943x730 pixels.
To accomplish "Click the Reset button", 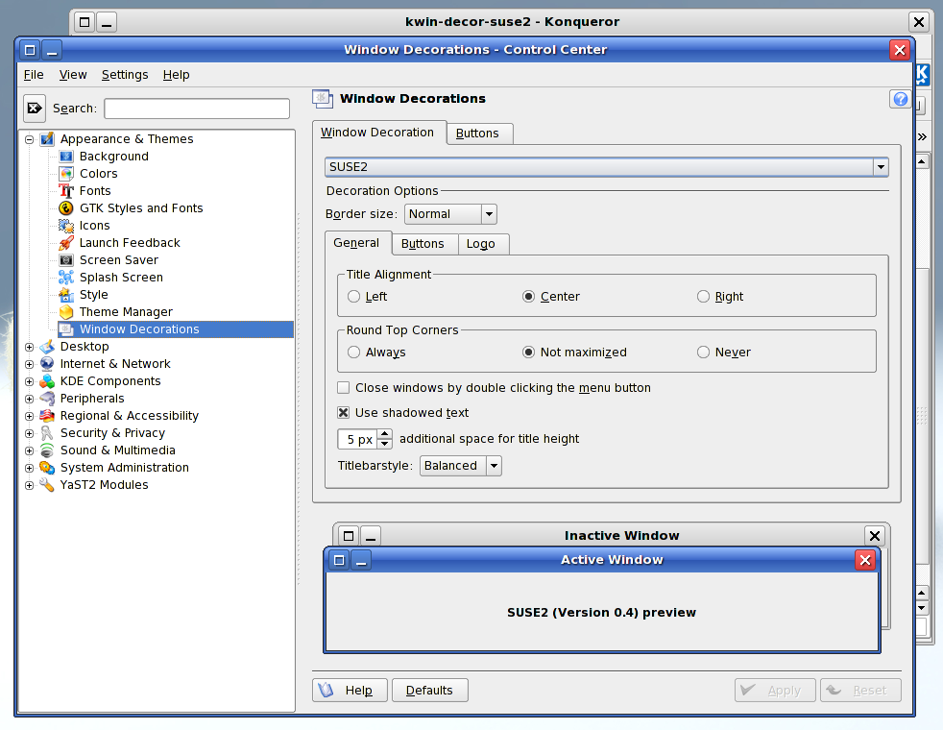I will (860, 691).
